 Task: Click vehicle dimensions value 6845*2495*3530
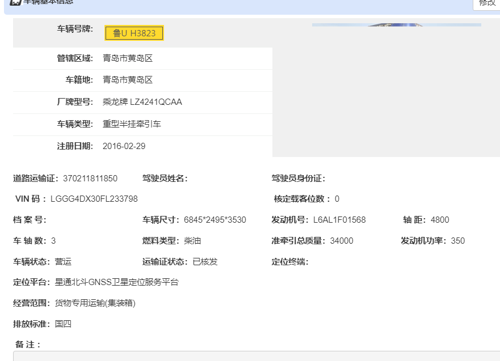(x=215, y=220)
